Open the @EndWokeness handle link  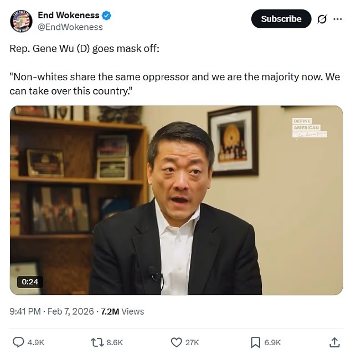[70, 27]
